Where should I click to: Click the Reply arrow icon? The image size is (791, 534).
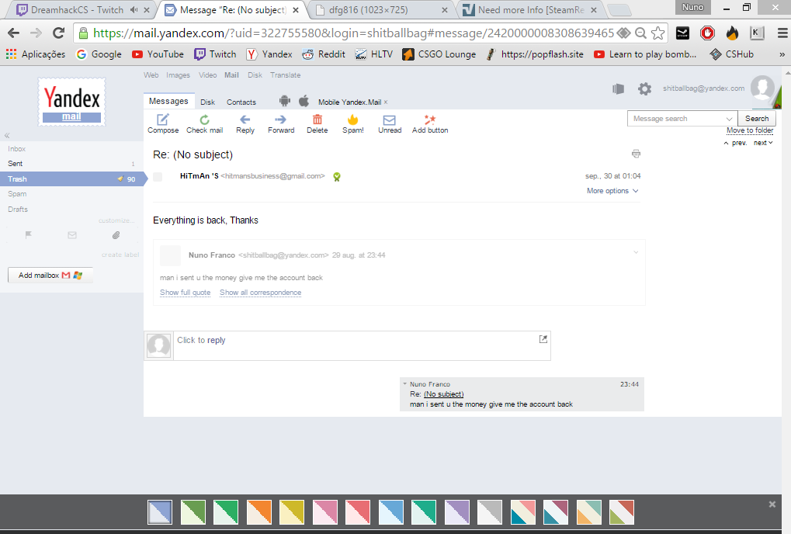tap(245, 120)
